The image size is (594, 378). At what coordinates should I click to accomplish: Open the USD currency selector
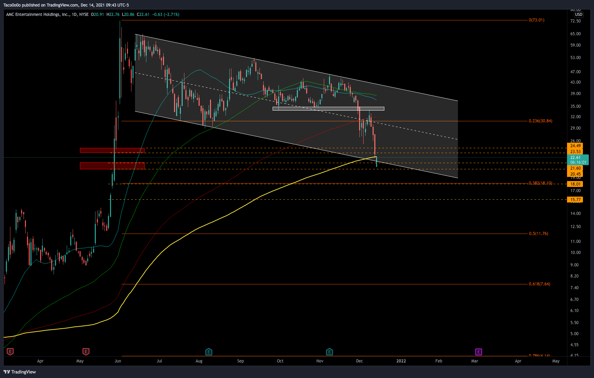(578, 15)
